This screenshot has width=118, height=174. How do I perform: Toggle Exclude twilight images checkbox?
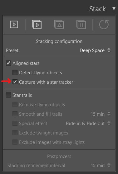tap(15, 133)
